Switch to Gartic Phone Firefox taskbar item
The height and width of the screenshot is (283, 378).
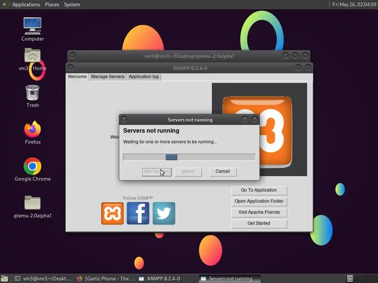point(106,279)
